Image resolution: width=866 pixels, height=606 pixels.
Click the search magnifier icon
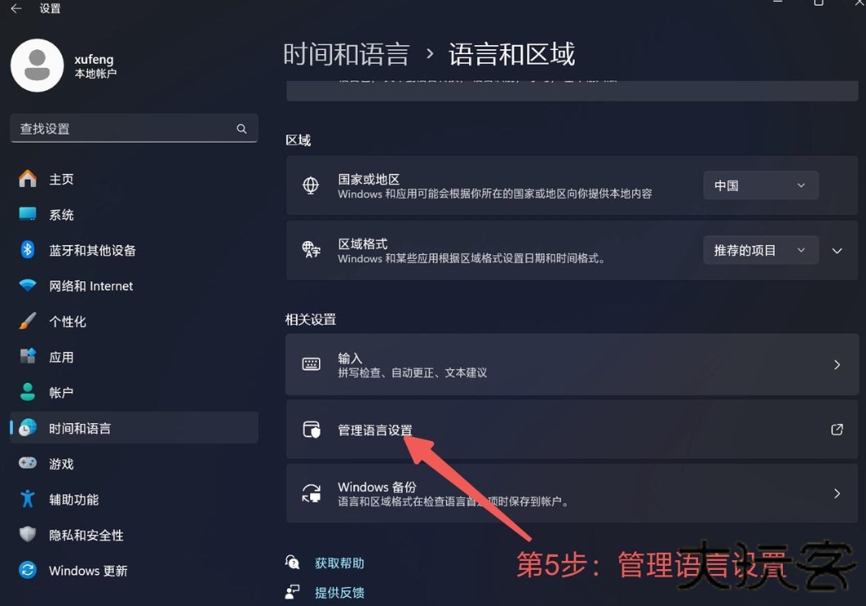[241, 129]
